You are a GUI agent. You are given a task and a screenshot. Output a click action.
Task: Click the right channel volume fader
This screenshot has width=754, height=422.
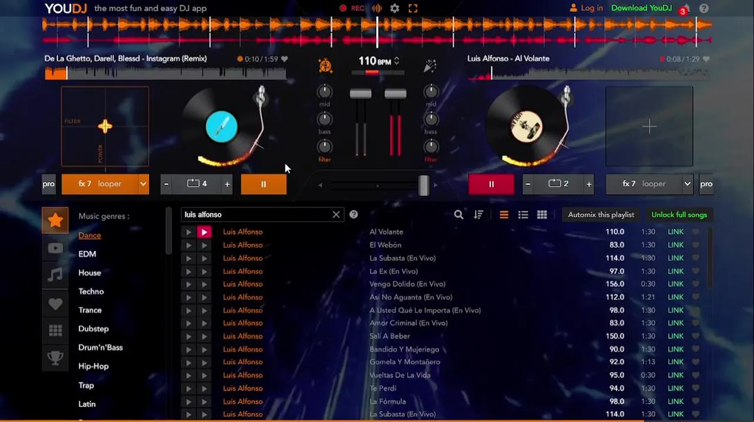pos(395,94)
